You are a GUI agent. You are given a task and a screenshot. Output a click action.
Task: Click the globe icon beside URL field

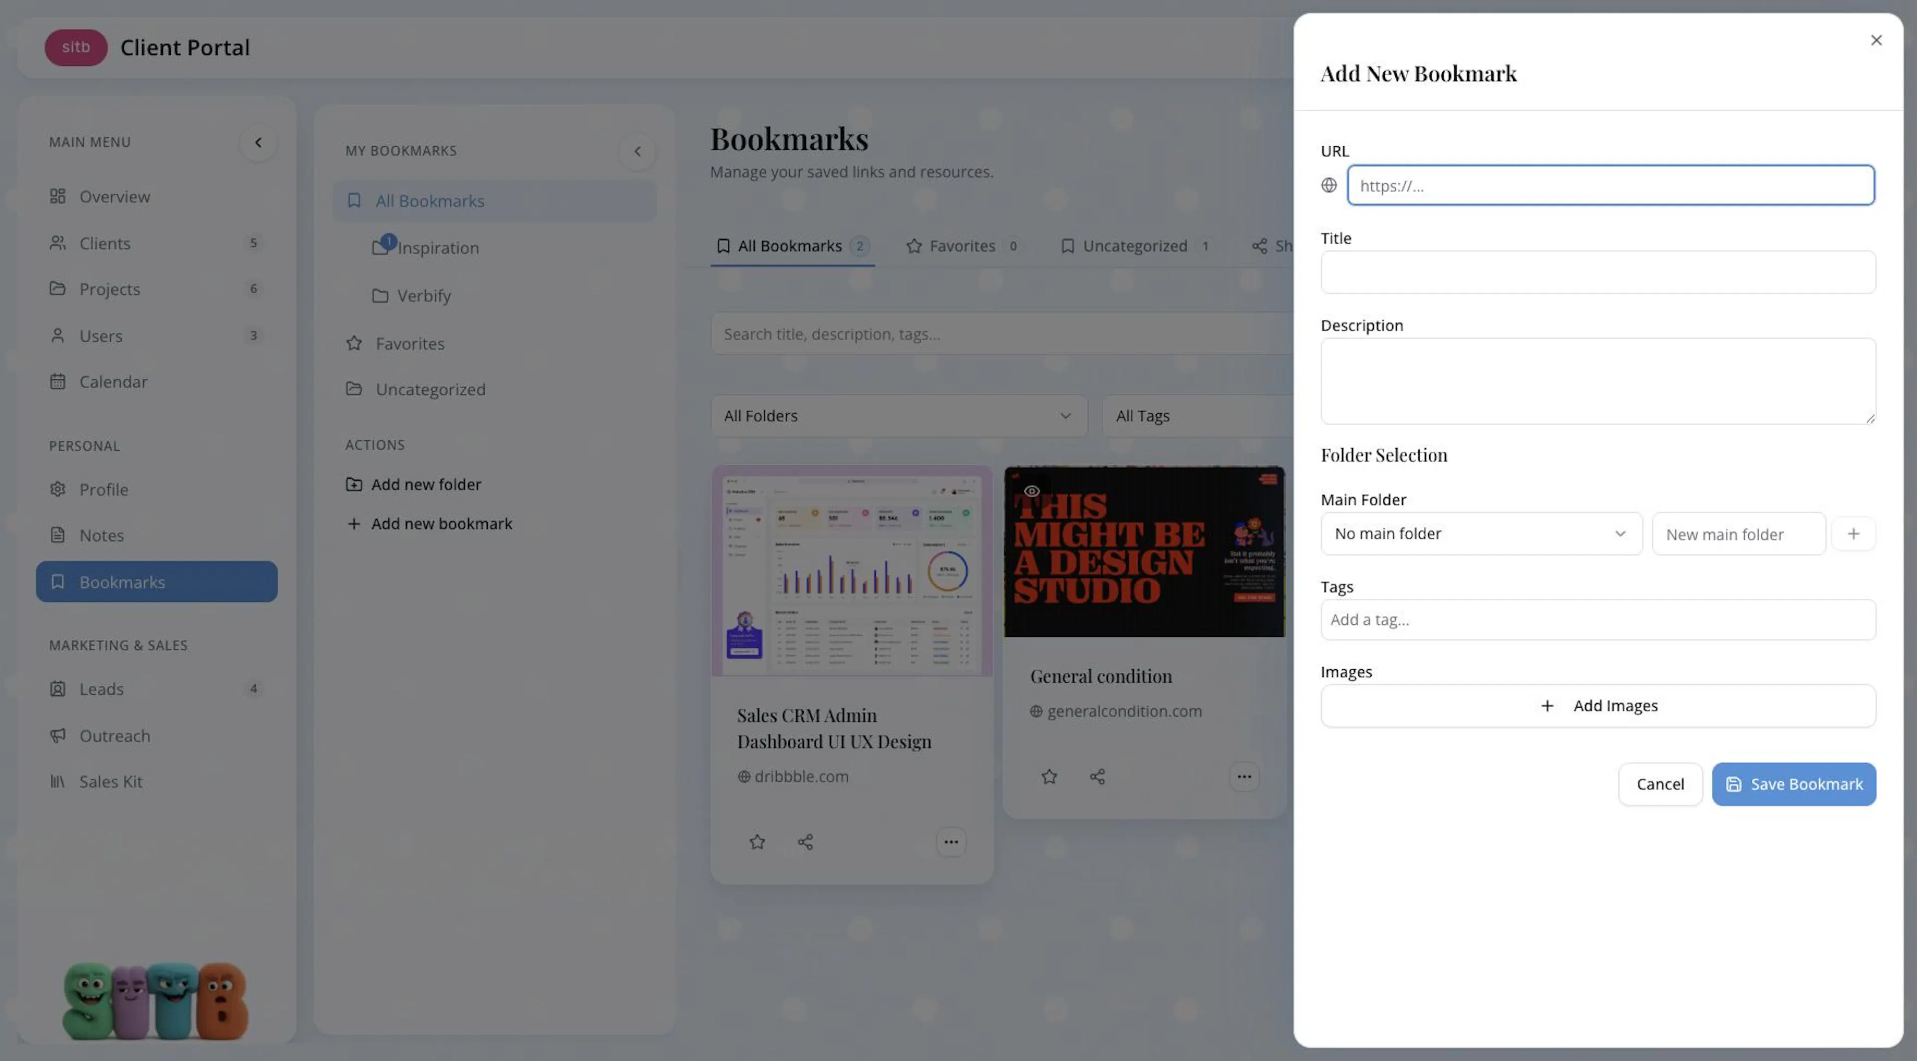tap(1328, 185)
